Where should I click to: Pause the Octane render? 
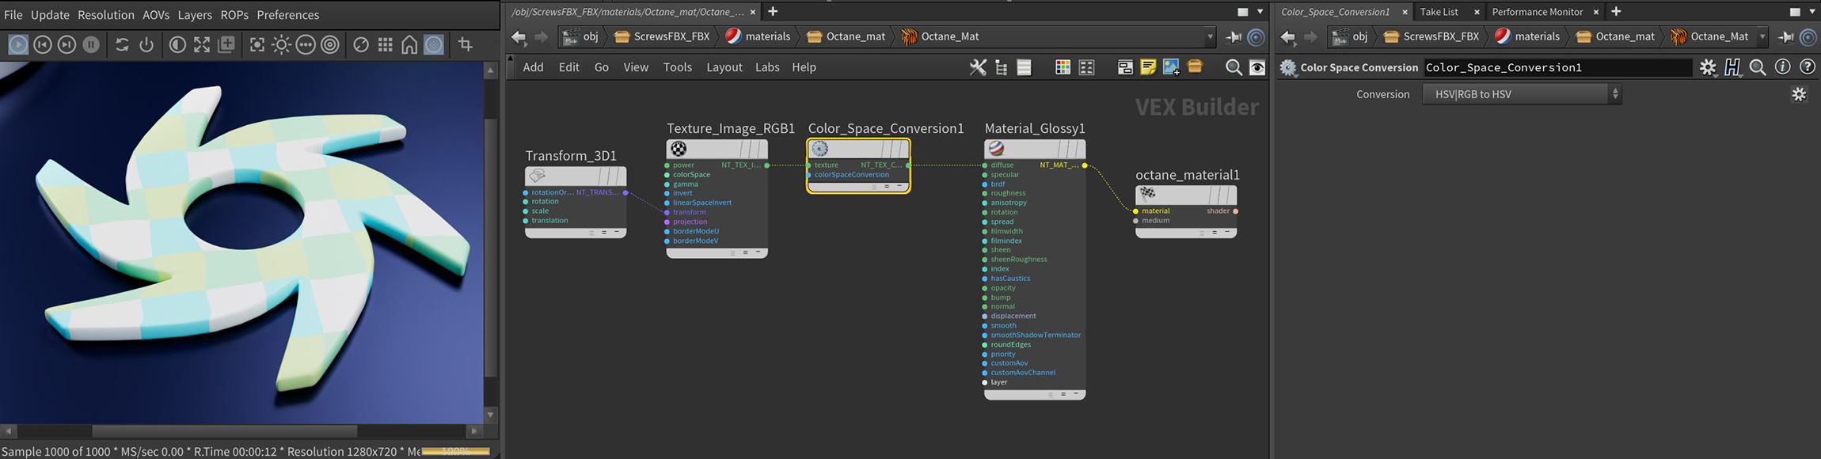[x=91, y=45]
